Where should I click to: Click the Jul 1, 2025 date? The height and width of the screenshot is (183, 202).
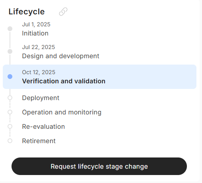[36, 24]
